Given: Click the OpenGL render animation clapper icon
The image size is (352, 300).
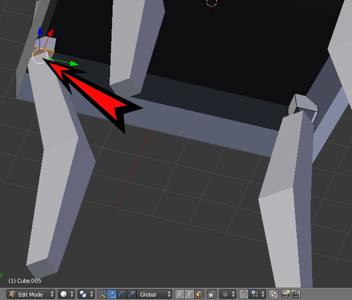Looking at the screenshot, I should [295, 294].
